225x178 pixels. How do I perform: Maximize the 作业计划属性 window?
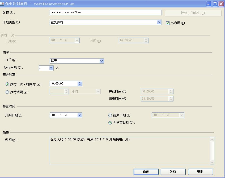point(215,4)
